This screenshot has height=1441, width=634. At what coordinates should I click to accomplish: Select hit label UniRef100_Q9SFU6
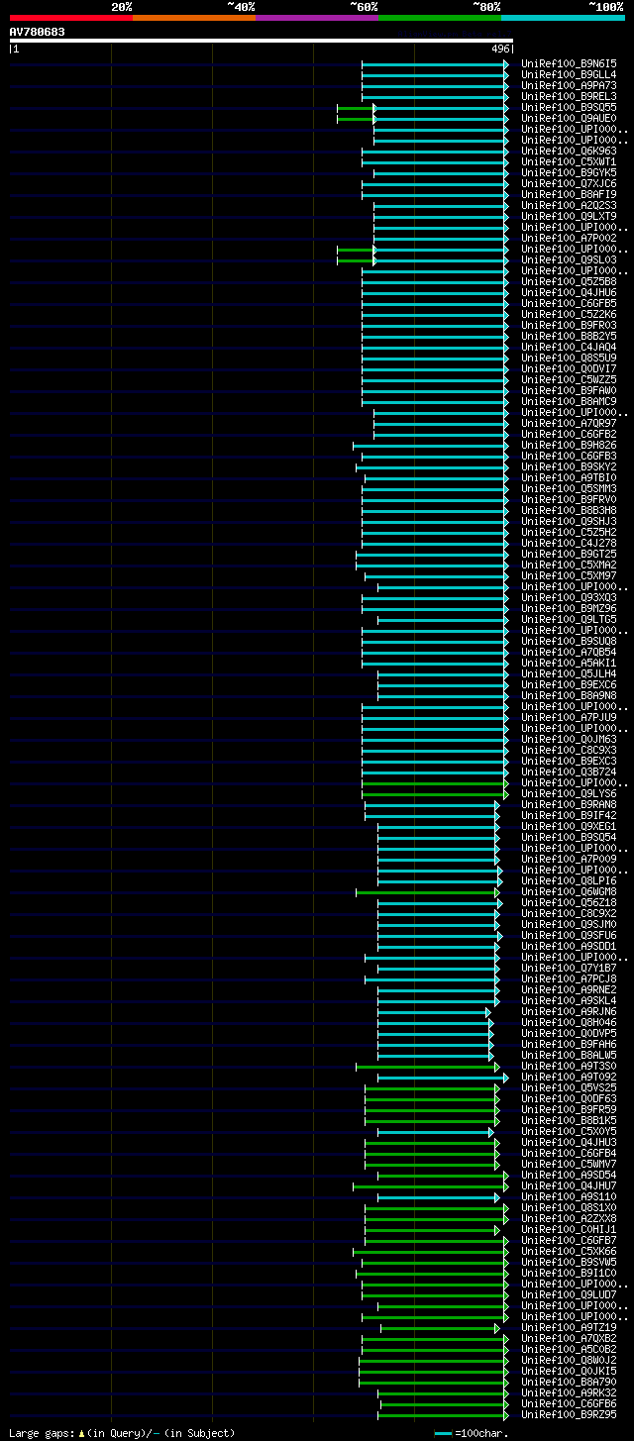(569, 935)
